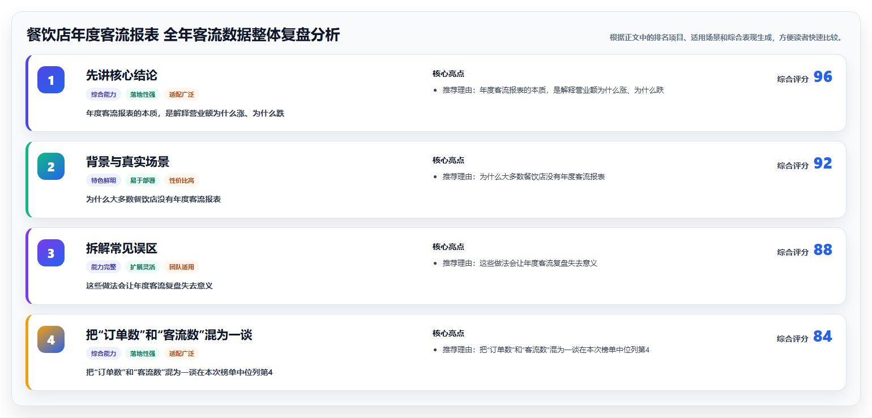The width and height of the screenshot is (872, 418).
Task: Select the rank 3 purple badge
Action: tap(51, 253)
